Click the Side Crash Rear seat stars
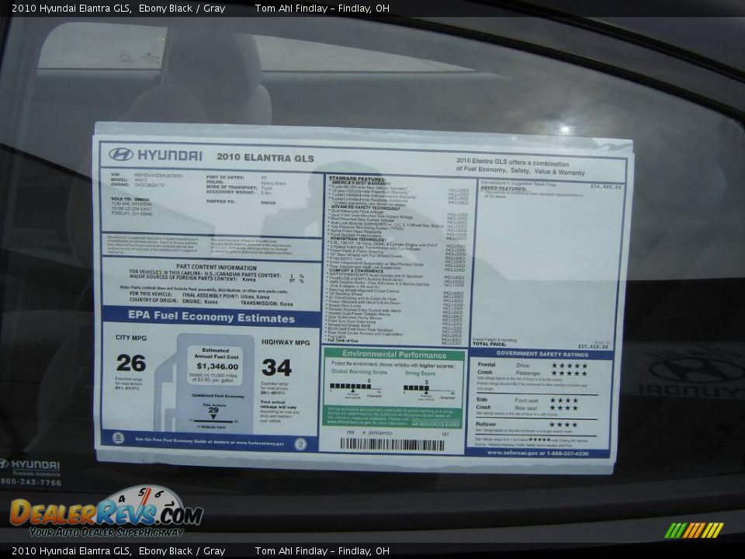 (x=564, y=408)
